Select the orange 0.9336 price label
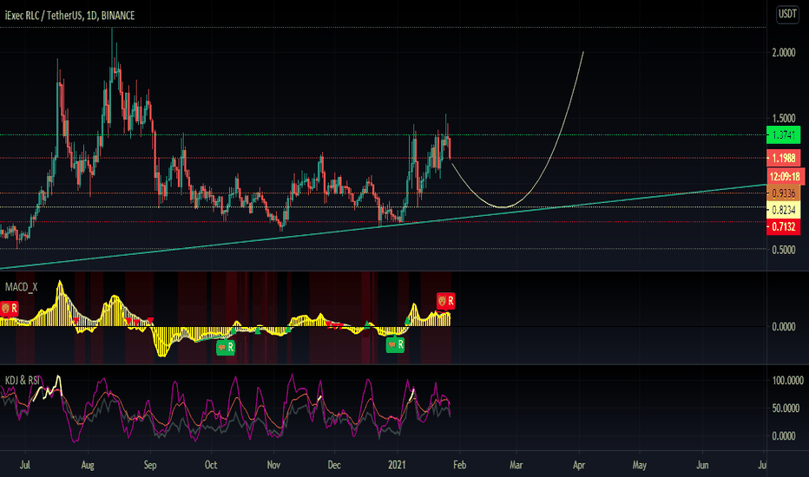This screenshot has height=477, width=809. click(783, 193)
